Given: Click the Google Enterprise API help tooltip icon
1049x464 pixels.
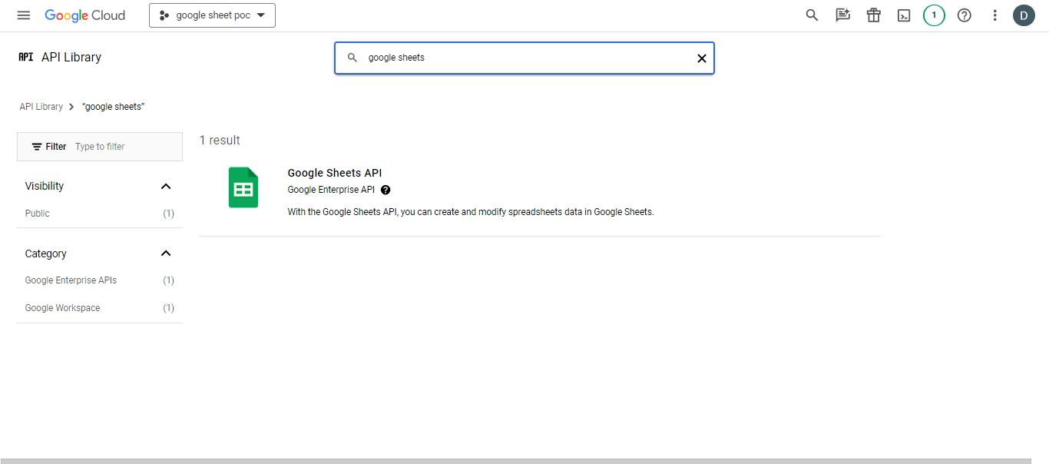Looking at the screenshot, I should [386, 190].
